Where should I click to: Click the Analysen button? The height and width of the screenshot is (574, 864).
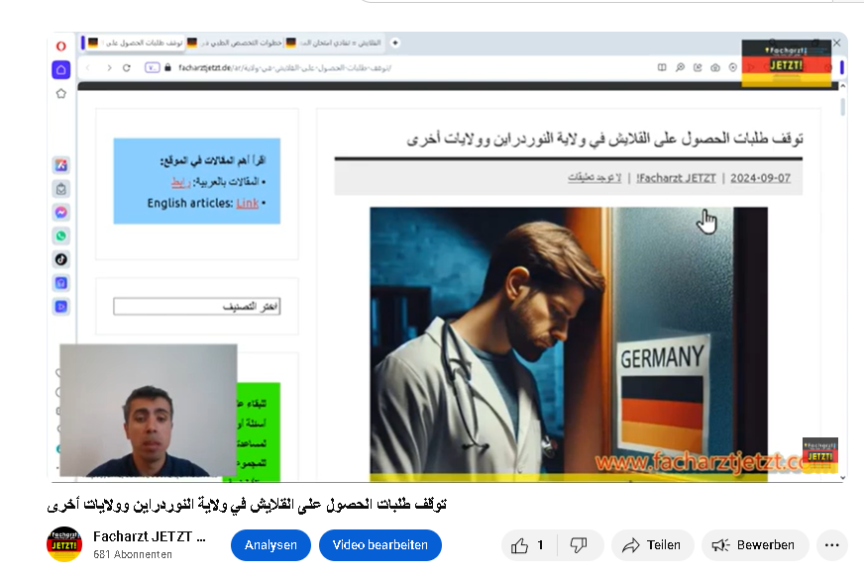[270, 545]
